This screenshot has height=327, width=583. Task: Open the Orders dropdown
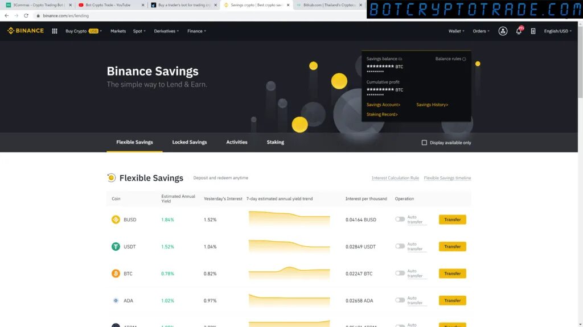[481, 31]
